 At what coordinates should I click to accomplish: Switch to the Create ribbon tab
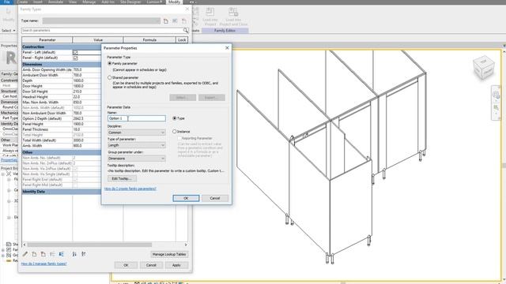click(22, 2)
